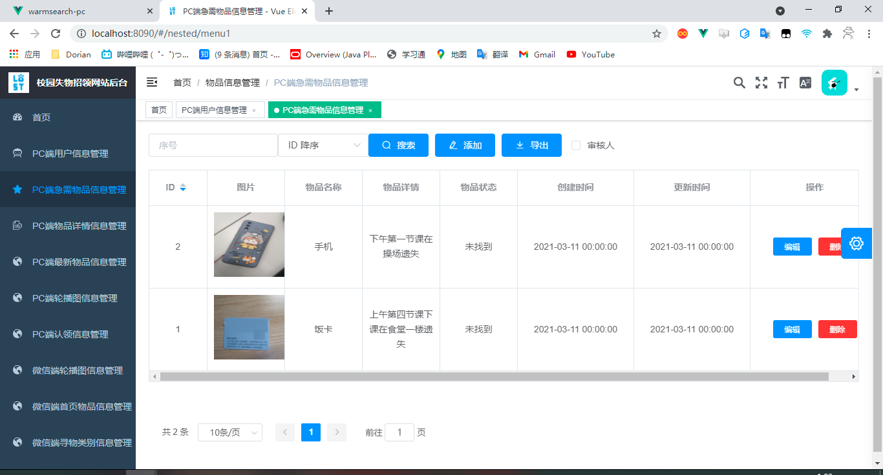Open language translation icon in header

pos(805,83)
